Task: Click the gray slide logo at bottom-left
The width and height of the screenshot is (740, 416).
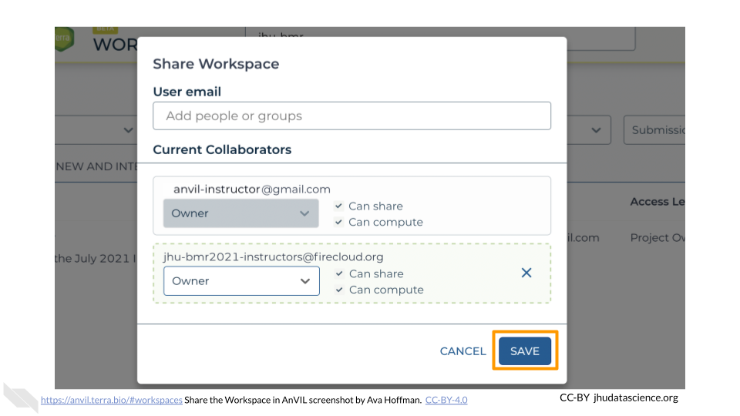Action: point(20,398)
